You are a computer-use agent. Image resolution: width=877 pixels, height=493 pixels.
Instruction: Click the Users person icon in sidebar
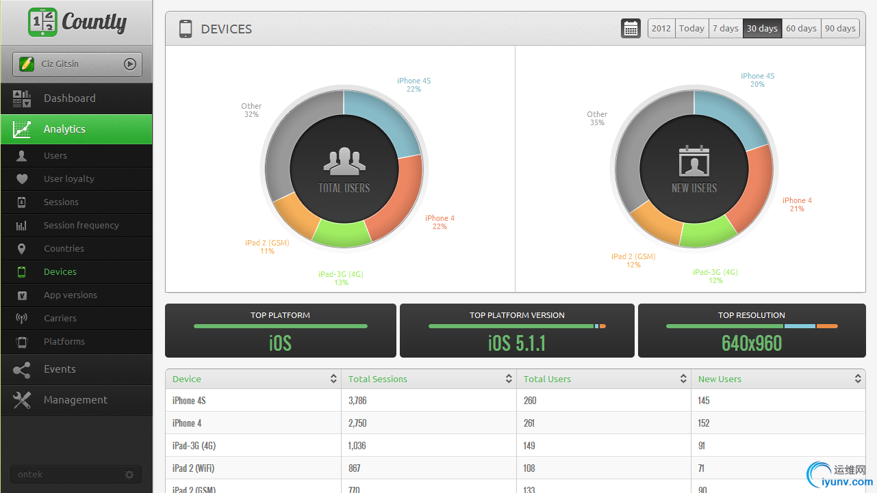[22, 156]
